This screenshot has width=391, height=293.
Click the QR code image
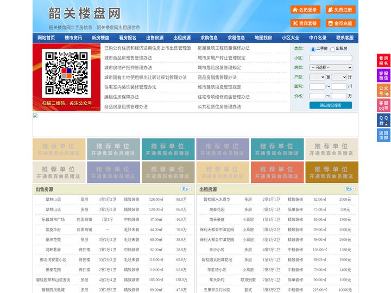pos(66,73)
